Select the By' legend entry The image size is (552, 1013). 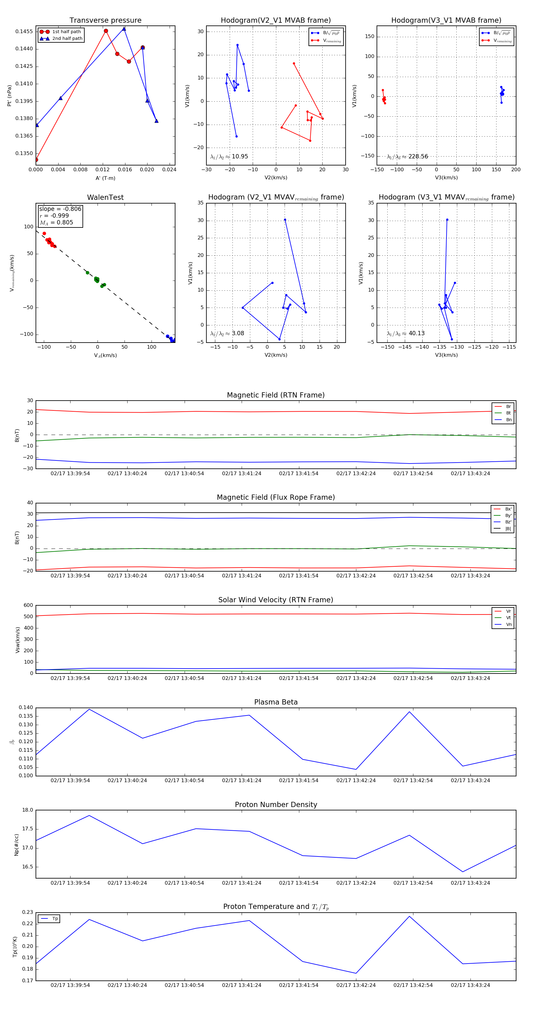coord(503,515)
